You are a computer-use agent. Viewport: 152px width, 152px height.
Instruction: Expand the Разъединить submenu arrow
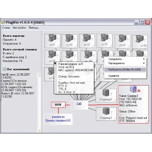pyautogui.click(x=144, y=63)
